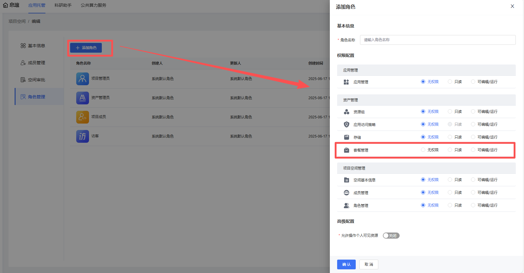Click the 资源组 permission row icon
Image resolution: width=524 pixels, height=273 pixels.
coord(346,112)
